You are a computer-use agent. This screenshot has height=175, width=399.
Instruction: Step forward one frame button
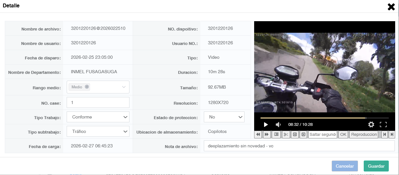(x=303, y=135)
